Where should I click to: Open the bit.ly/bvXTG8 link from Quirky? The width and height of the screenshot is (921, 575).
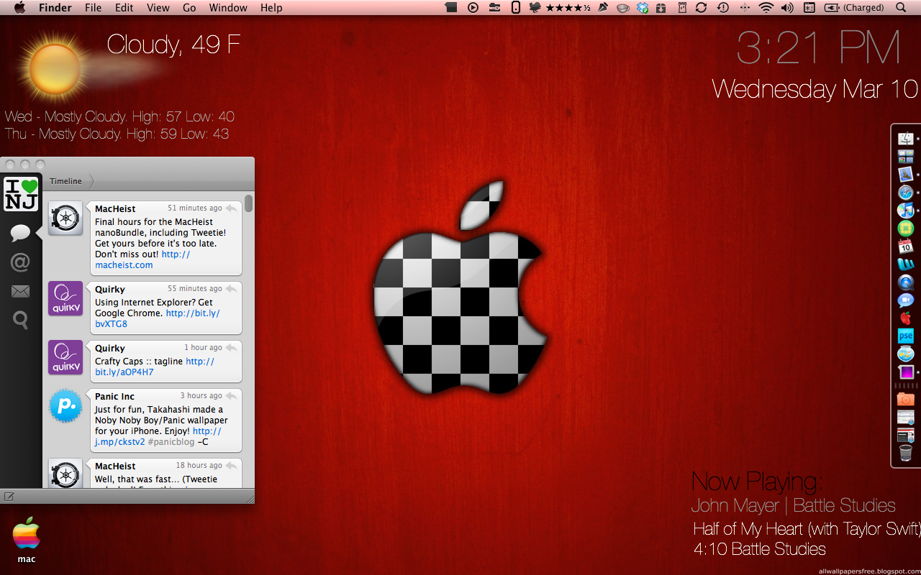(111, 324)
